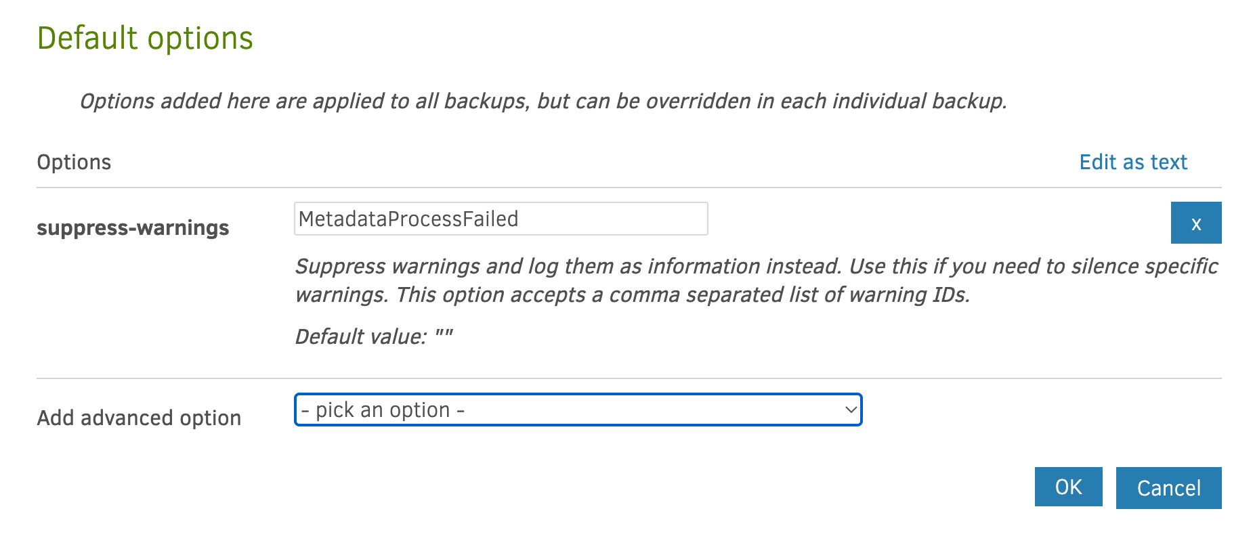1253x551 pixels.
Task: Click the suppress warnings description paragraph
Action: (x=757, y=280)
